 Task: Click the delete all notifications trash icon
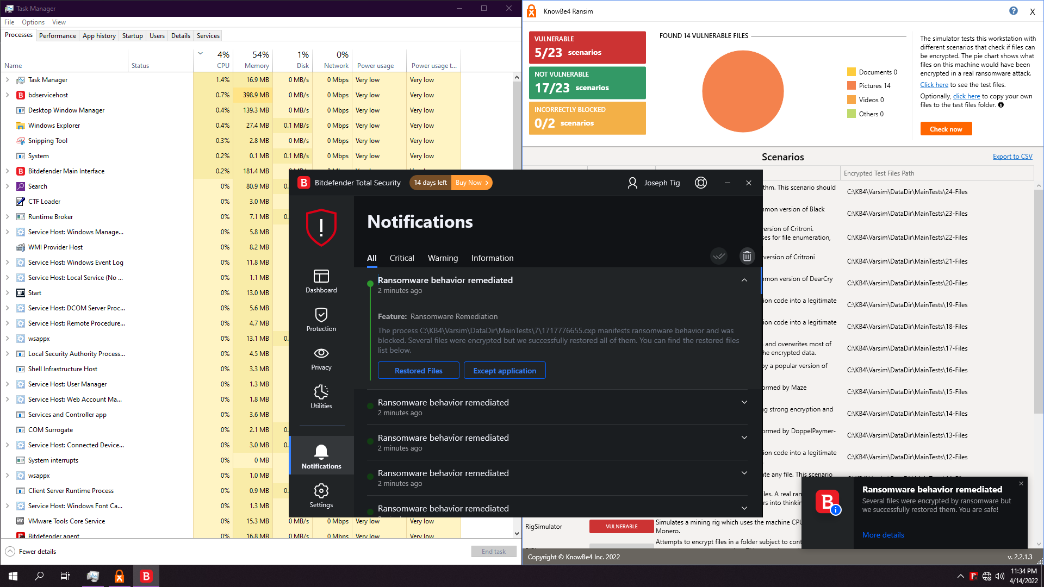747,256
